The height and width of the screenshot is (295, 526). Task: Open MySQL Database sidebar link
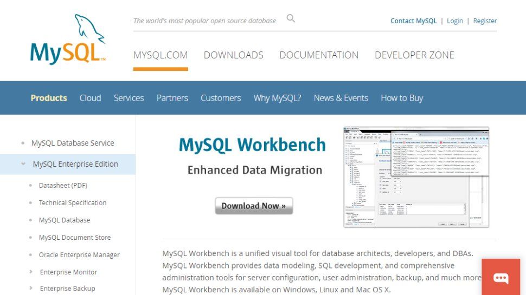pos(65,220)
